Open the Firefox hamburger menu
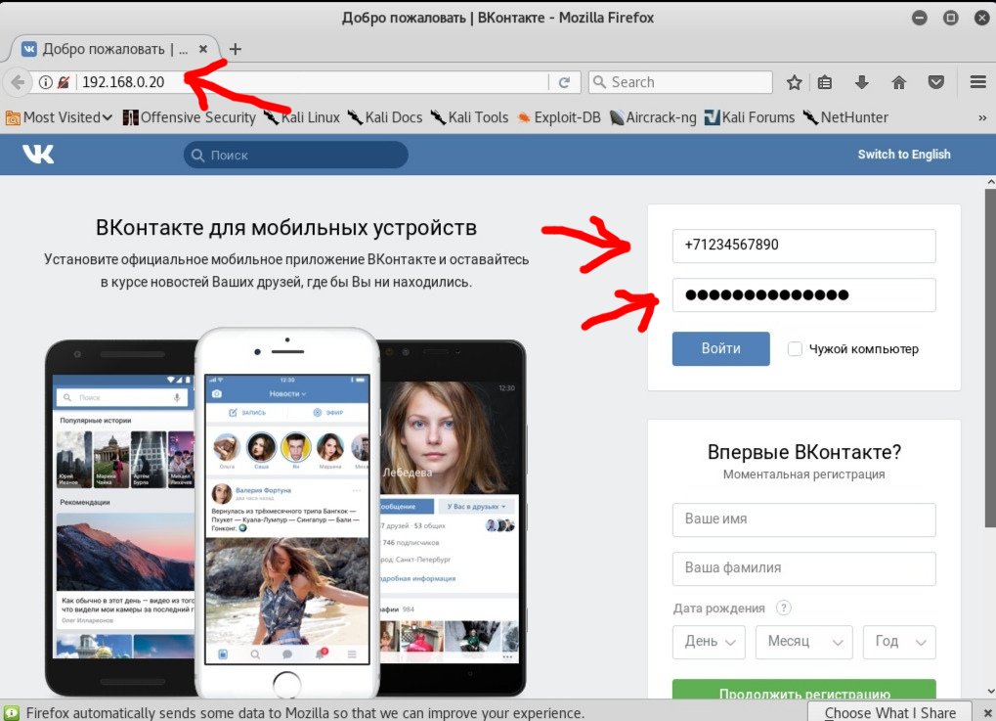996x721 pixels. [x=978, y=82]
